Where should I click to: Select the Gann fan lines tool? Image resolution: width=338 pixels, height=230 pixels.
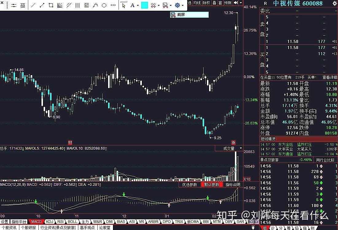60,6
